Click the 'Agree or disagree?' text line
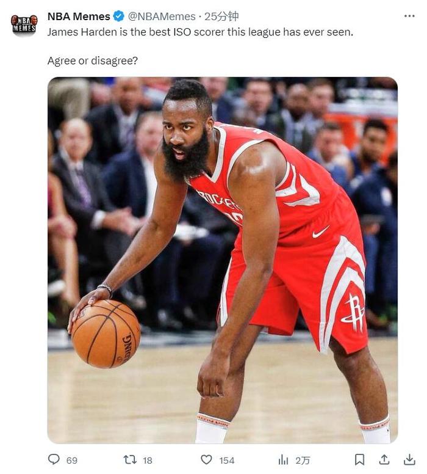Screen dimensions: 427x474 point(92,60)
